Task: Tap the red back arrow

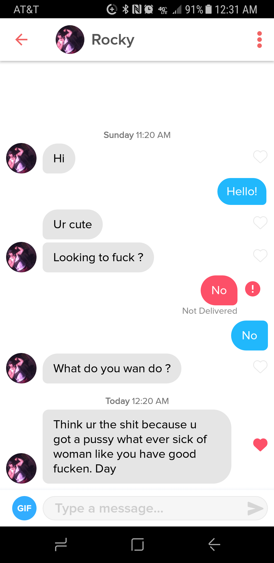Action: click(21, 40)
